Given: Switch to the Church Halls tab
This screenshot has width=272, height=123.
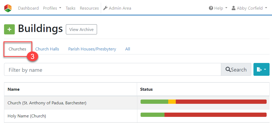Looking at the screenshot, I should pos(47,49).
